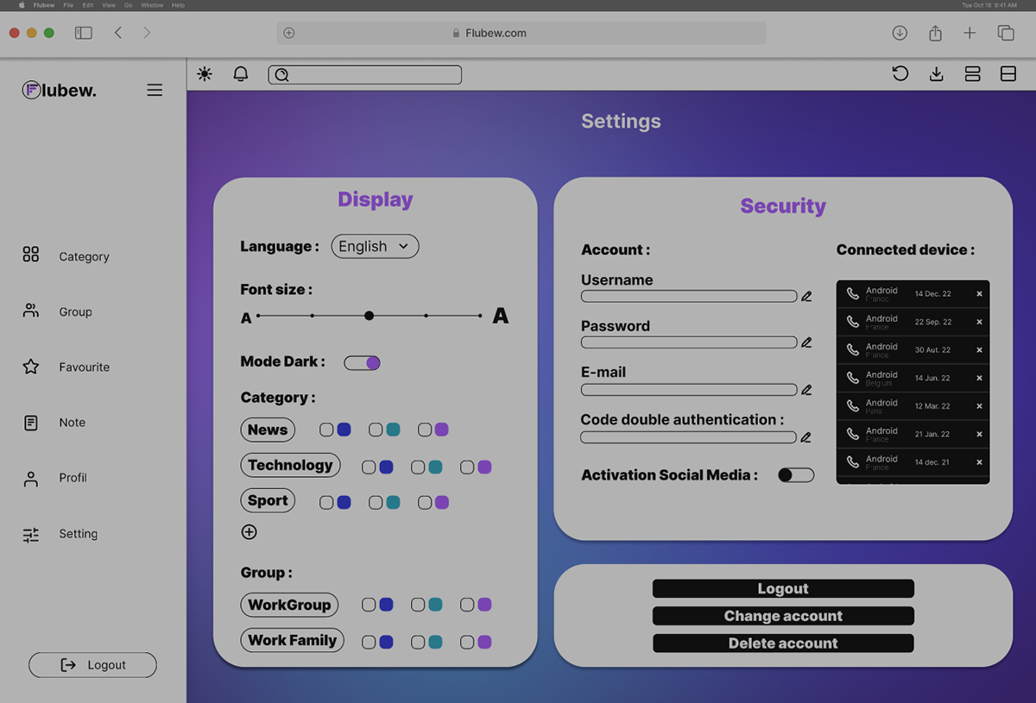Open Setting in the sidebar
The height and width of the screenshot is (703, 1036).
click(60, 534)
